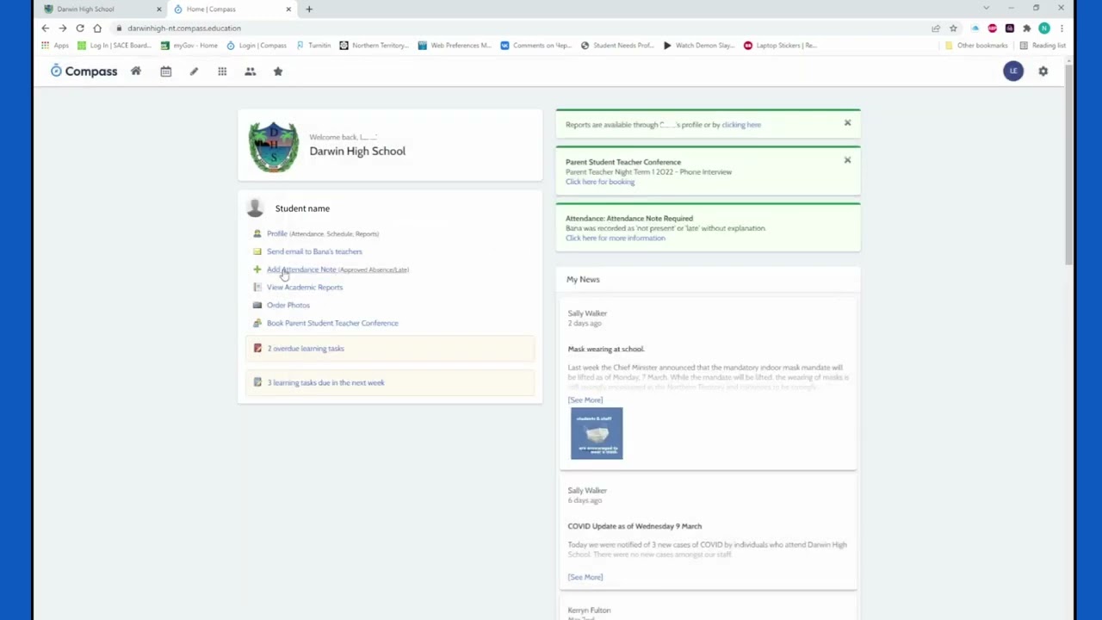The height and width of the screenshot is (620, 1102).
Task: Click the upcoming learning tasks icon
Action: click(x=257, y=382)
